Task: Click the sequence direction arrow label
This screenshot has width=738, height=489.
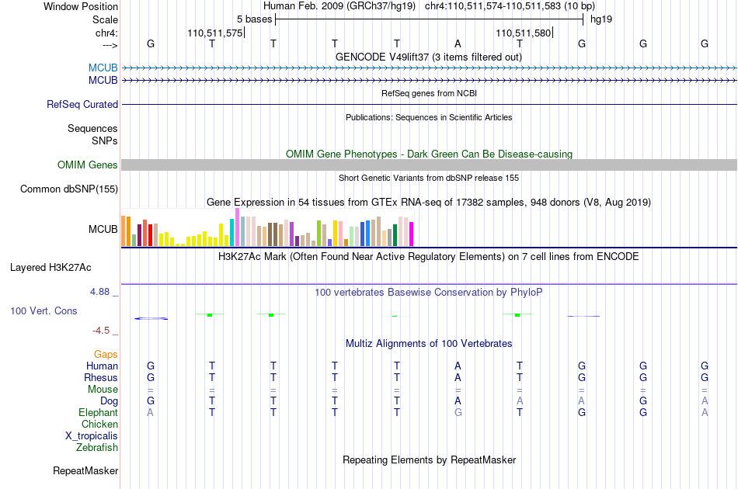Action: pos(110,45)
